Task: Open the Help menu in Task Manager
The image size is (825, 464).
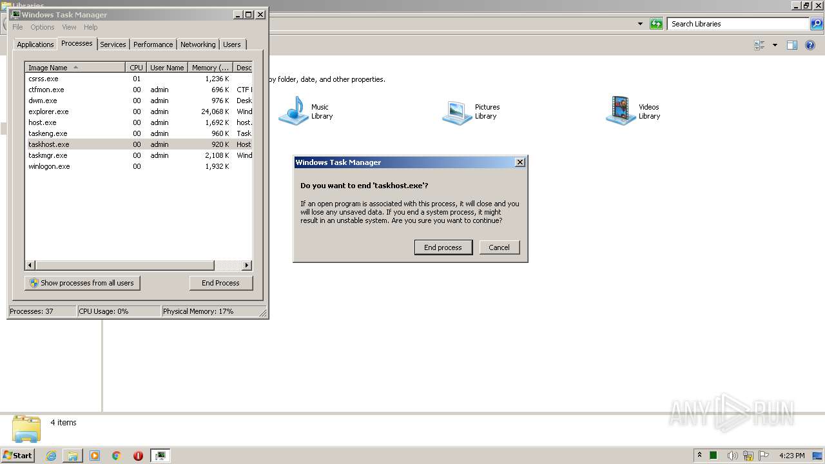Action: 91,27
